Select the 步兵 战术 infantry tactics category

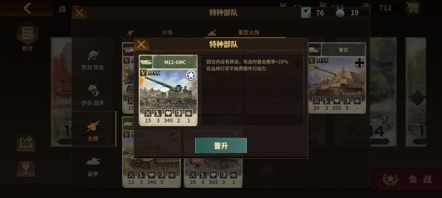coord(93,95)
